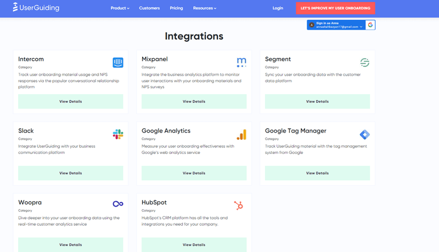Image resolution: width=439 pixels, height=252 pixels.
Task: View Details for Slack
Action: (71, 173)
